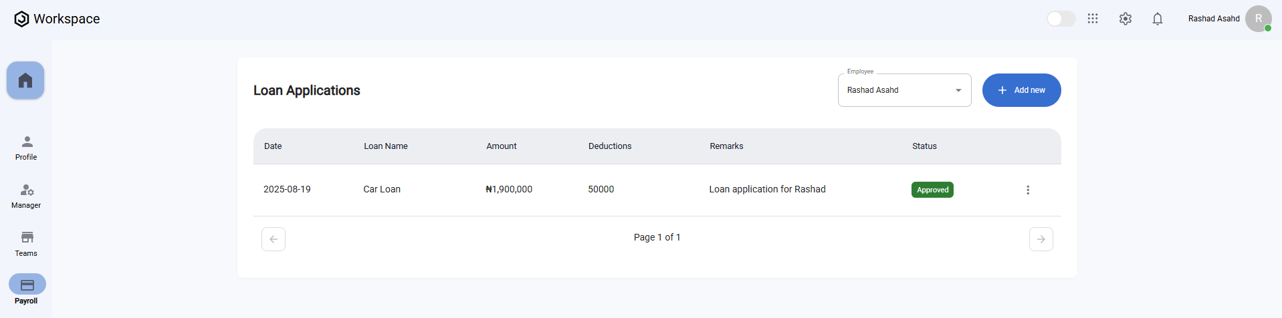The image size is (1282, 318).
Task: Click the Add new button
Action: (1021, 90)
